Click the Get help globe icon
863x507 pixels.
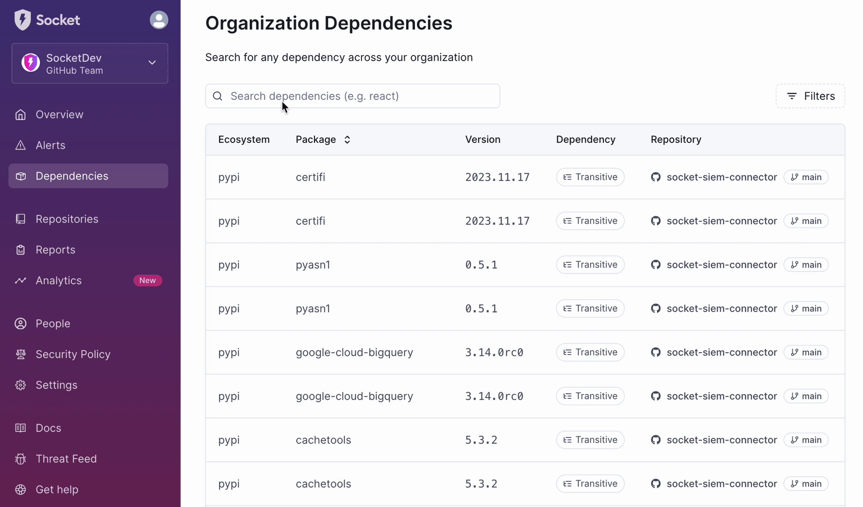click(x=20, y=490)
